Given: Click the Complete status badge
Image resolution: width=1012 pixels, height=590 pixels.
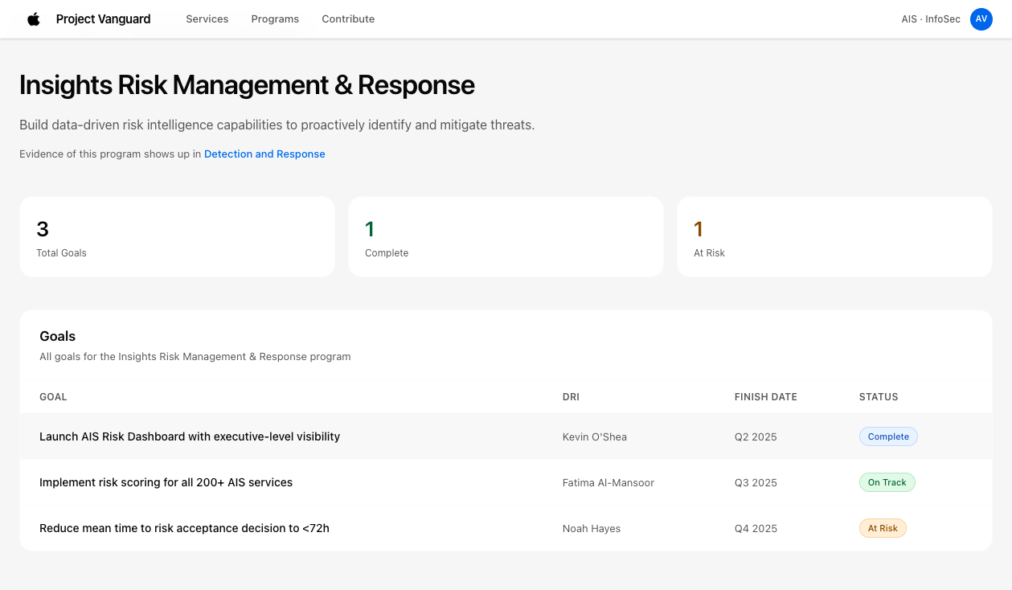Looking at the screenshot, I should click(x=888, y=436).
